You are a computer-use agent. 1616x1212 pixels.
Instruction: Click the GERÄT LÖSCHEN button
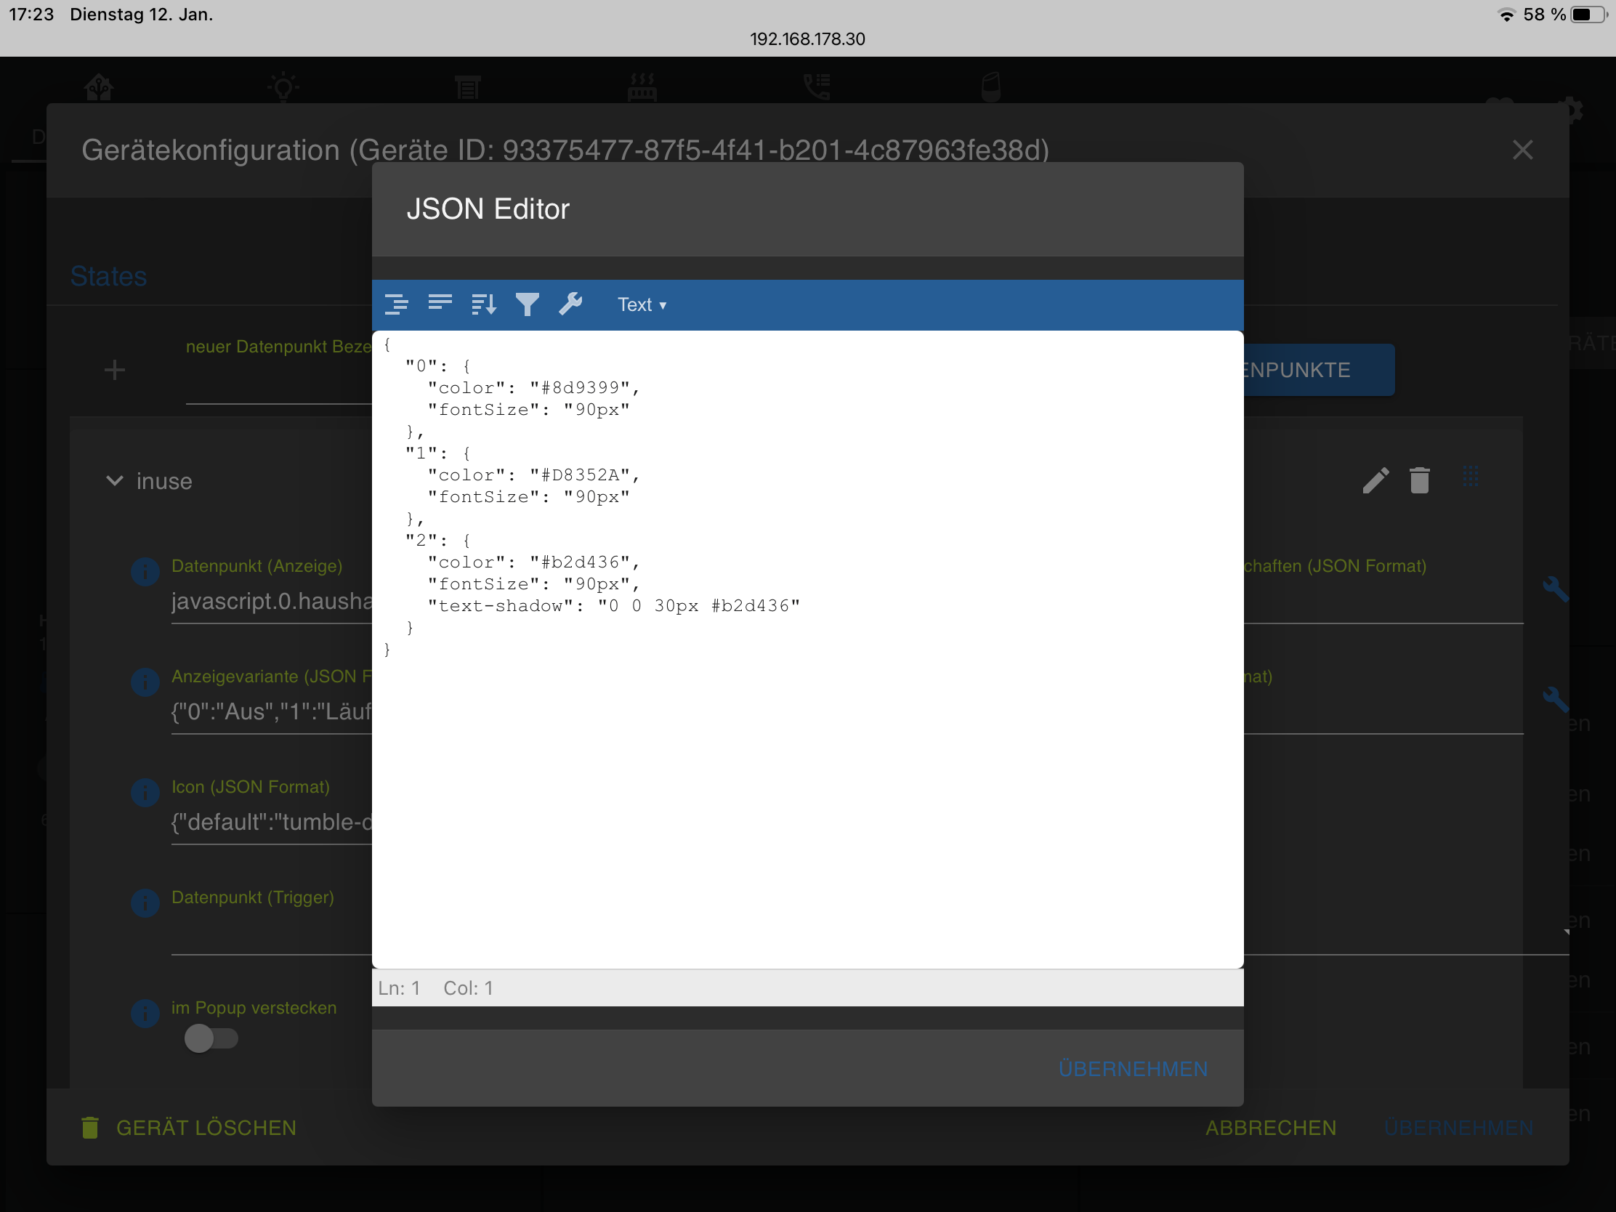189,1128
